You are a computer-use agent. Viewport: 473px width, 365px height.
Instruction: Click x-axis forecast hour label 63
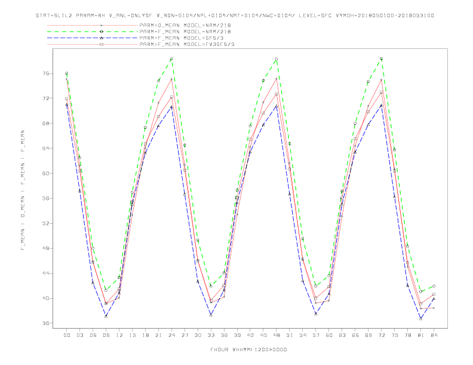click(x=342, y=335)
